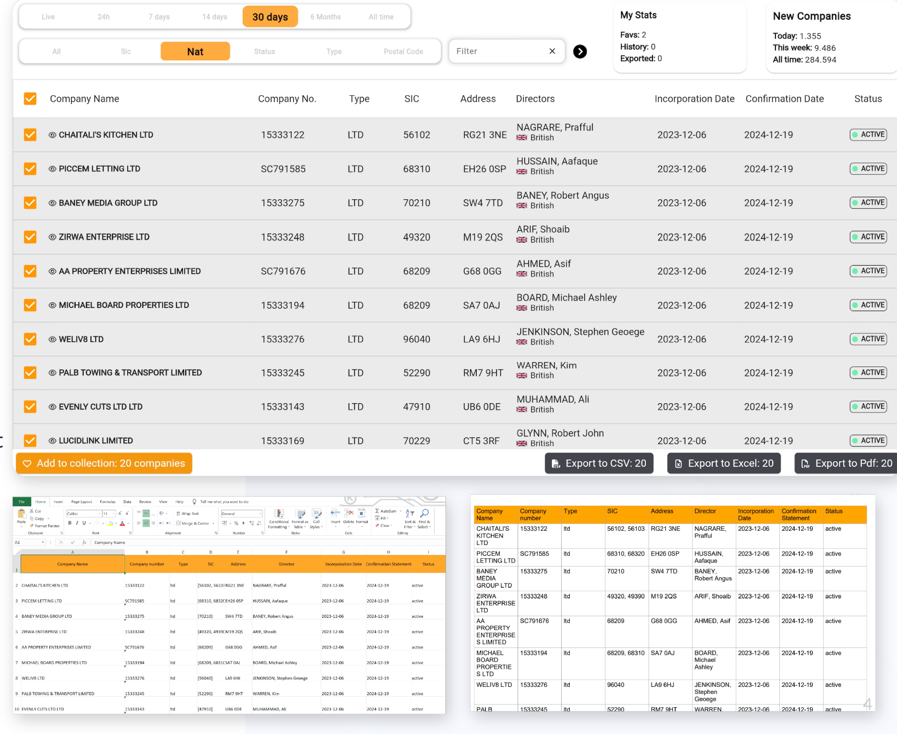Click the Find & Select magnifier icon
This screenshot has height=734, width=897.
(x=424, y=514)
